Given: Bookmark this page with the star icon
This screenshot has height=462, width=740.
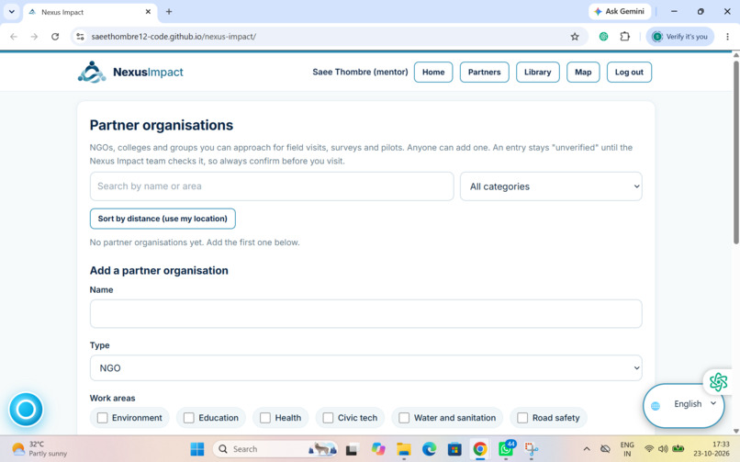Looking at the screenshot, I should 575,37.
